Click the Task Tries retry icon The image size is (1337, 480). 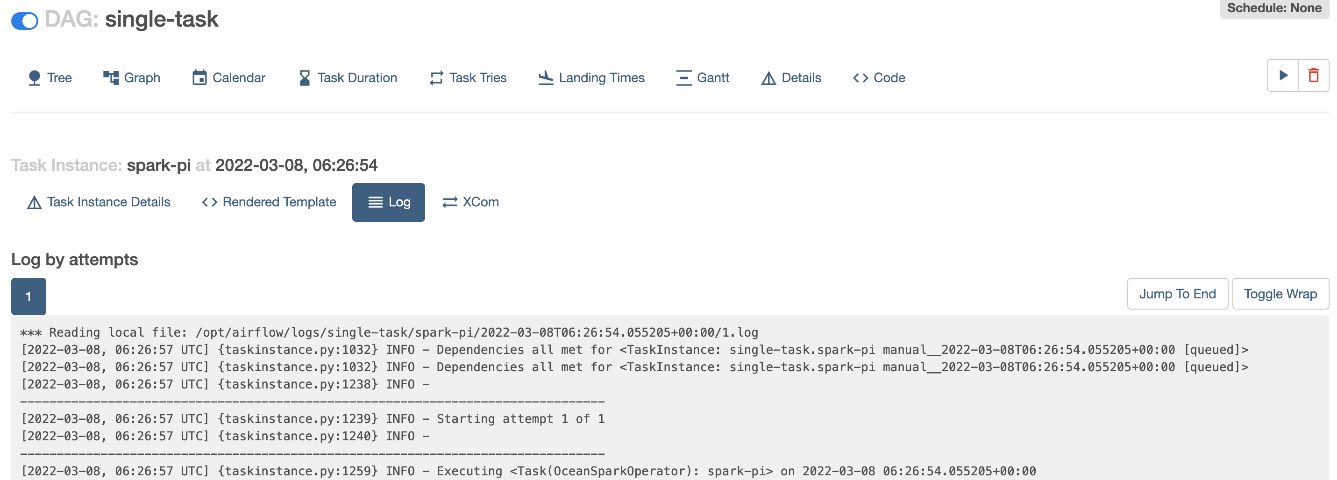coord(436,78)
